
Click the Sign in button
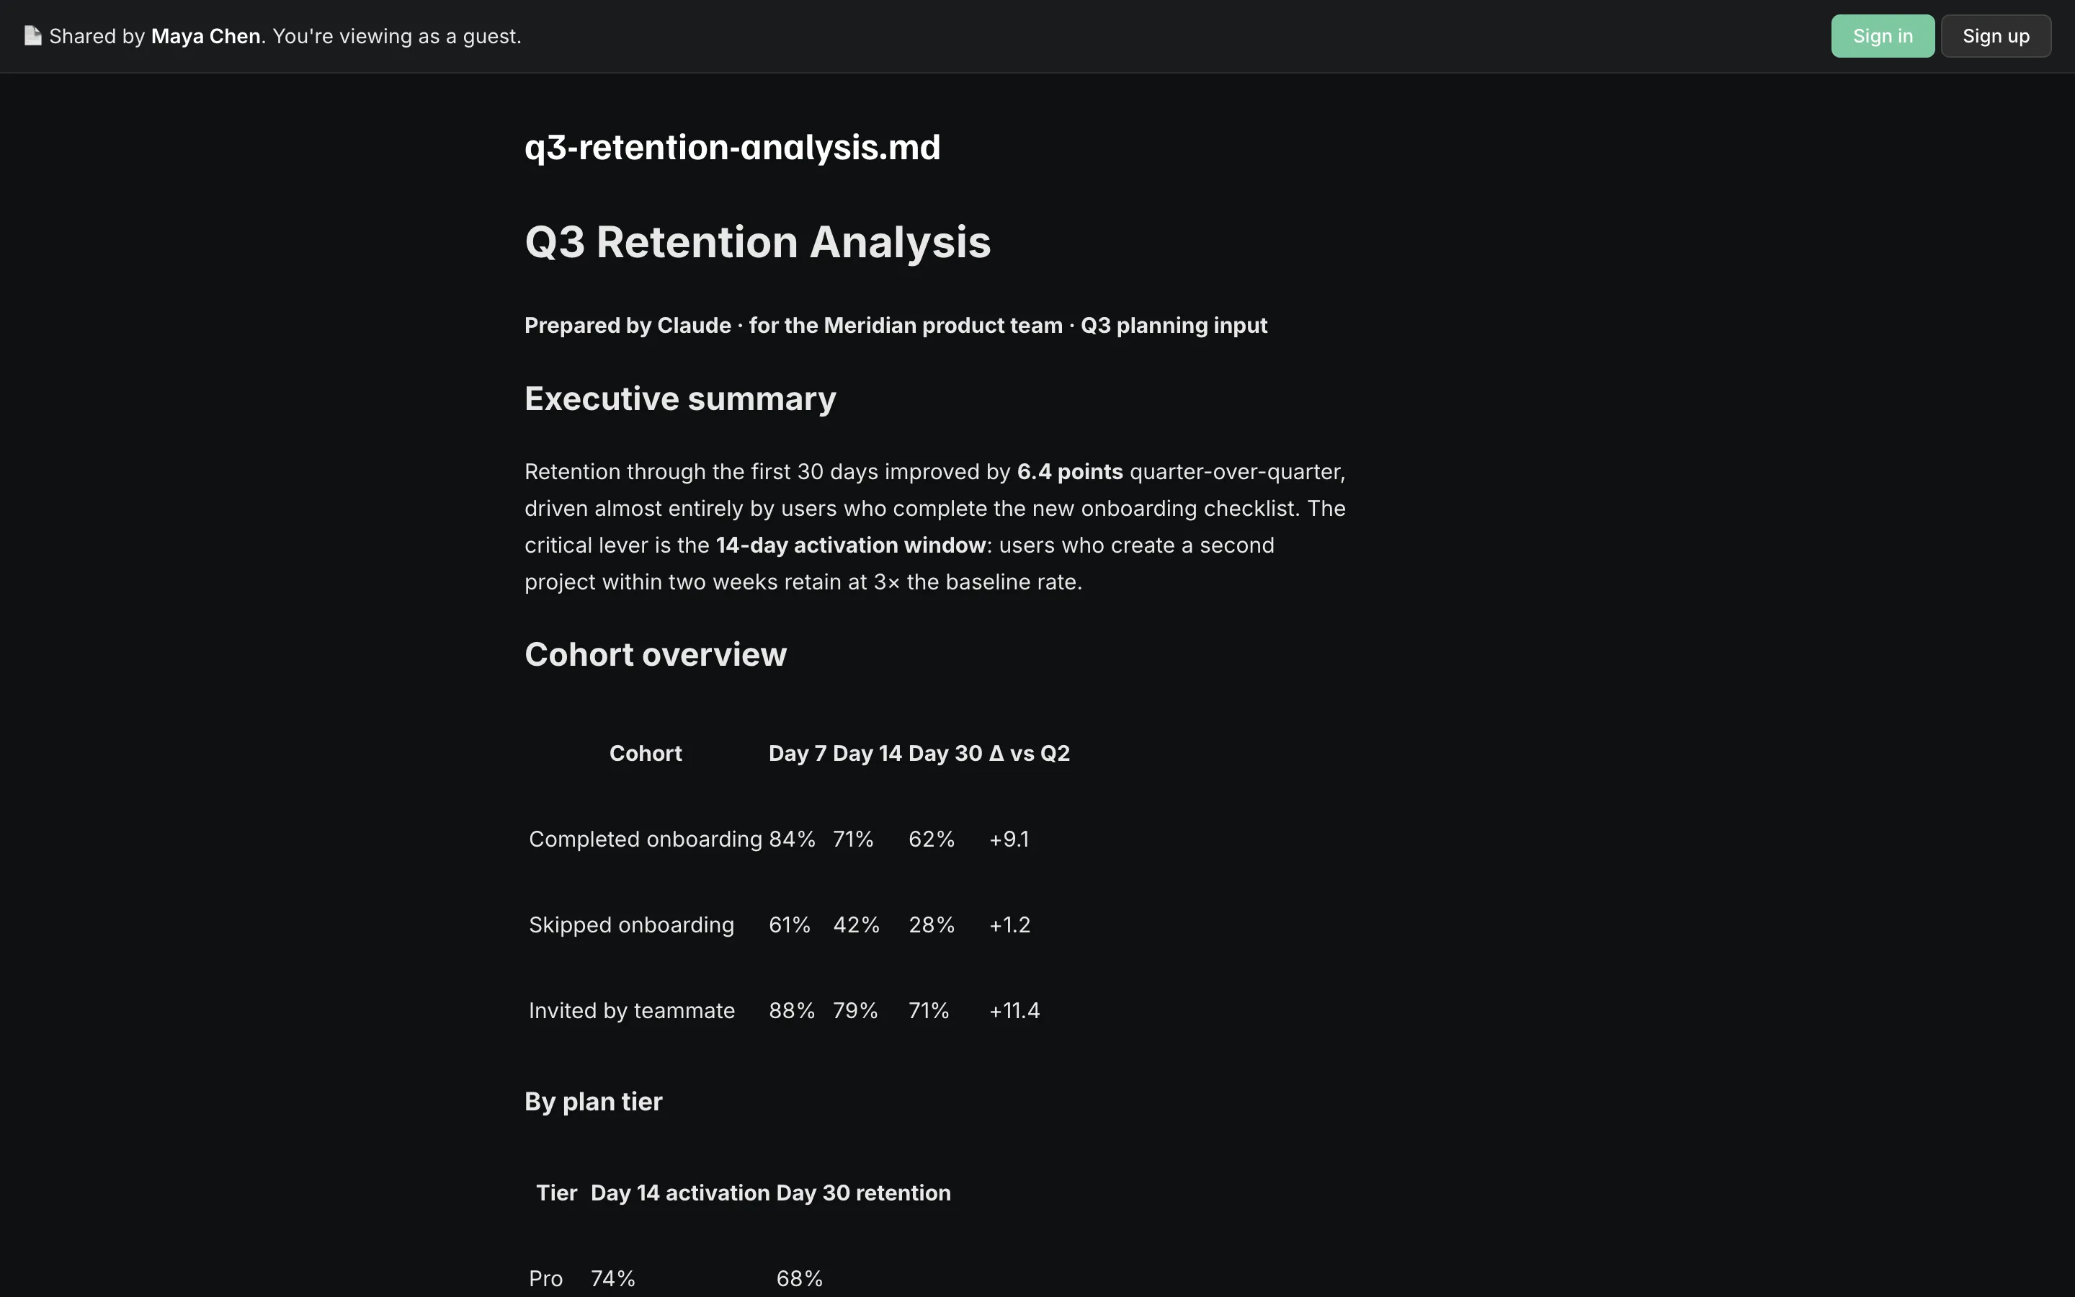[1882, 36]
